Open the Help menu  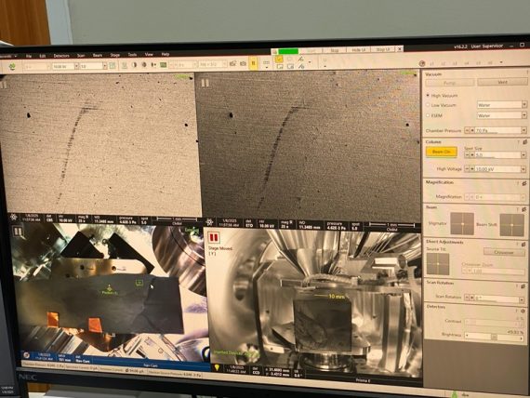pos(166,54)
